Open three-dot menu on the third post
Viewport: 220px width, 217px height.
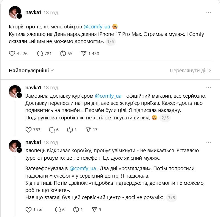pos(209,143)
